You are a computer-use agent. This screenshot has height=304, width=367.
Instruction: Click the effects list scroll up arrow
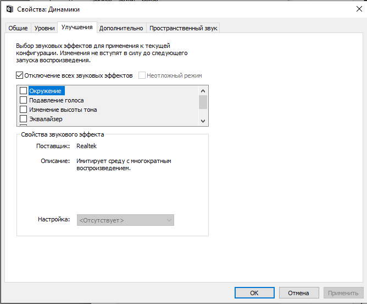(203, 91)
